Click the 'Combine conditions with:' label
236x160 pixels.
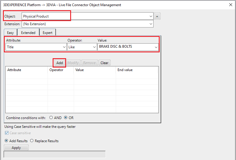pyautogui.click(x=26, y=118)
